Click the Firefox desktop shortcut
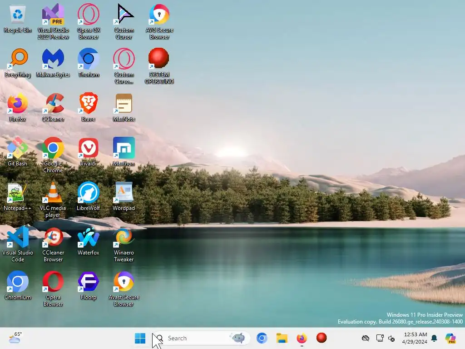Image resolution: width=465 pixels, height=349 pixels. coord(18,107)
